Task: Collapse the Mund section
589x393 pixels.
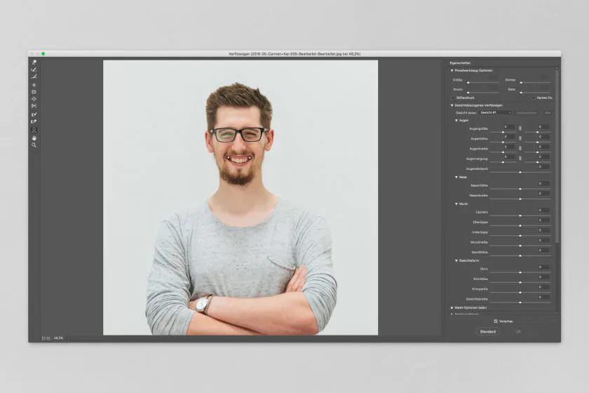Action: click(x=456, y=204)
